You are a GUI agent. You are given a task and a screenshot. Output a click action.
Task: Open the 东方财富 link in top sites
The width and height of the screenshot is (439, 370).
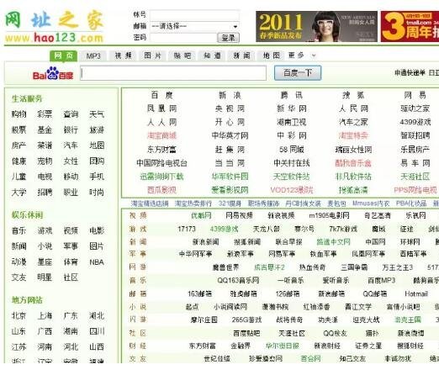click(x=162, y=150)
